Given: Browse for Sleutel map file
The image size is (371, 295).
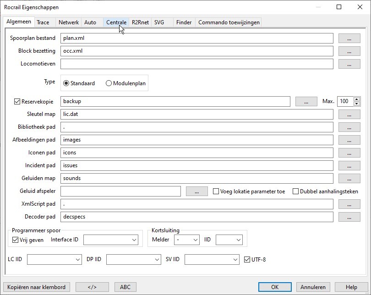Looking at the screenshot, I should [349, 114].
